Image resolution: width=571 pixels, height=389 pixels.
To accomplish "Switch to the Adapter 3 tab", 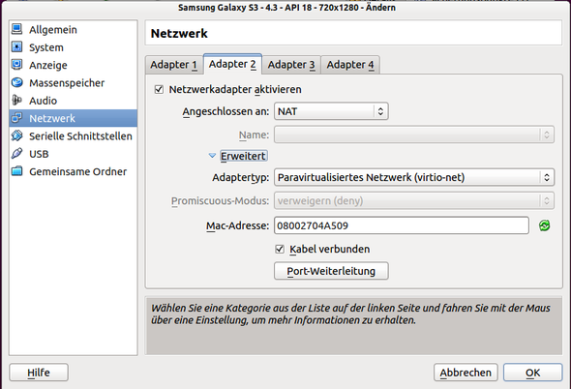I will [291, 65].
